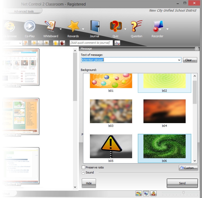Select the yellow b02 background
Image resolution: width=202 pixels, height=198 pixels.
pos(164,83)
